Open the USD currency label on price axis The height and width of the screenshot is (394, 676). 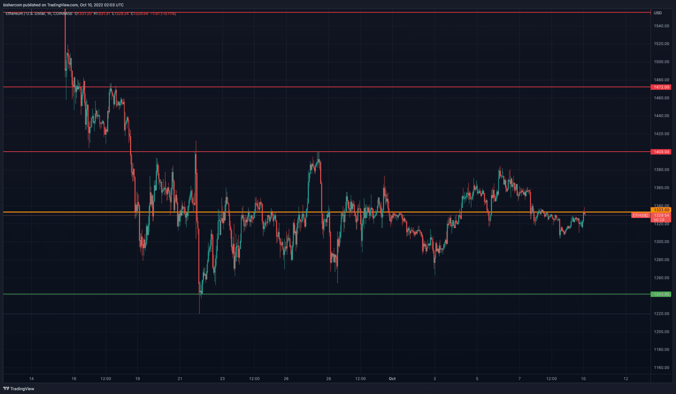(658, 13)
